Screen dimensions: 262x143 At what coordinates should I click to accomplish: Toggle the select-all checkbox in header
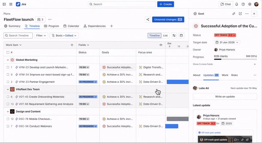pyautogui.click(x=8, y=52)
